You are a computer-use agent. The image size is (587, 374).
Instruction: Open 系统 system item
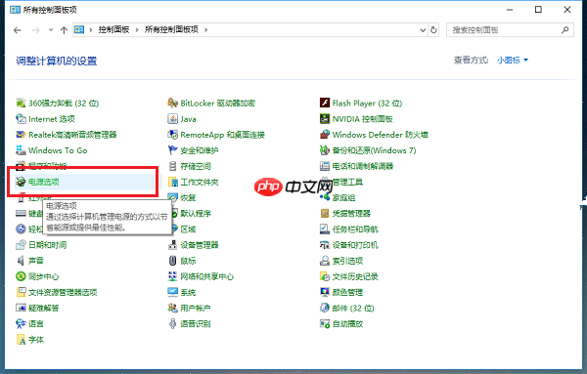coord(182,292)
